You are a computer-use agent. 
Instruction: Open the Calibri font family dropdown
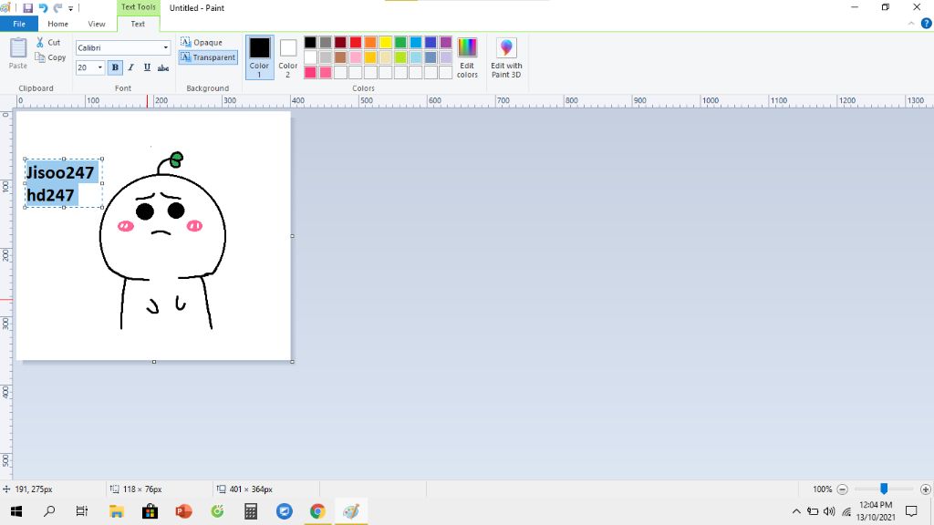click(166, 47)
